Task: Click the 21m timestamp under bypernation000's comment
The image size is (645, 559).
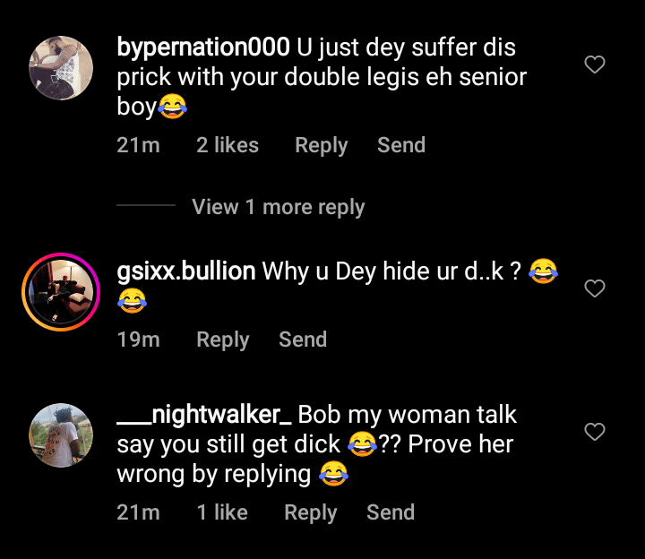Action: click(x=138, y=145)
